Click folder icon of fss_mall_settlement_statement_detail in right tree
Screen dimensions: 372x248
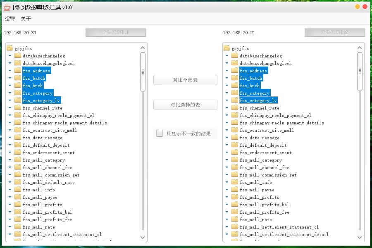235,234
